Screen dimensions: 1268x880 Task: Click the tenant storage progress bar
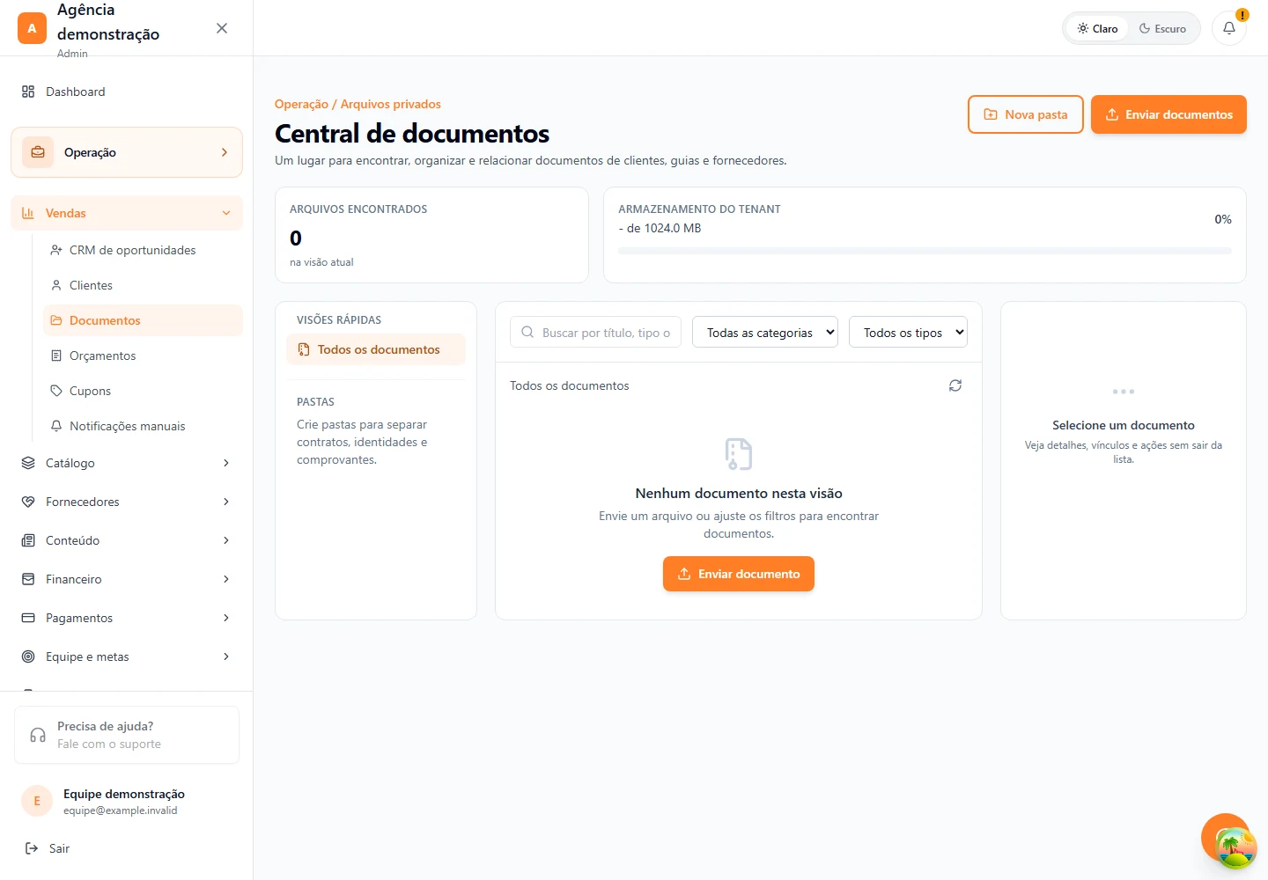click(x=925, y=251)
